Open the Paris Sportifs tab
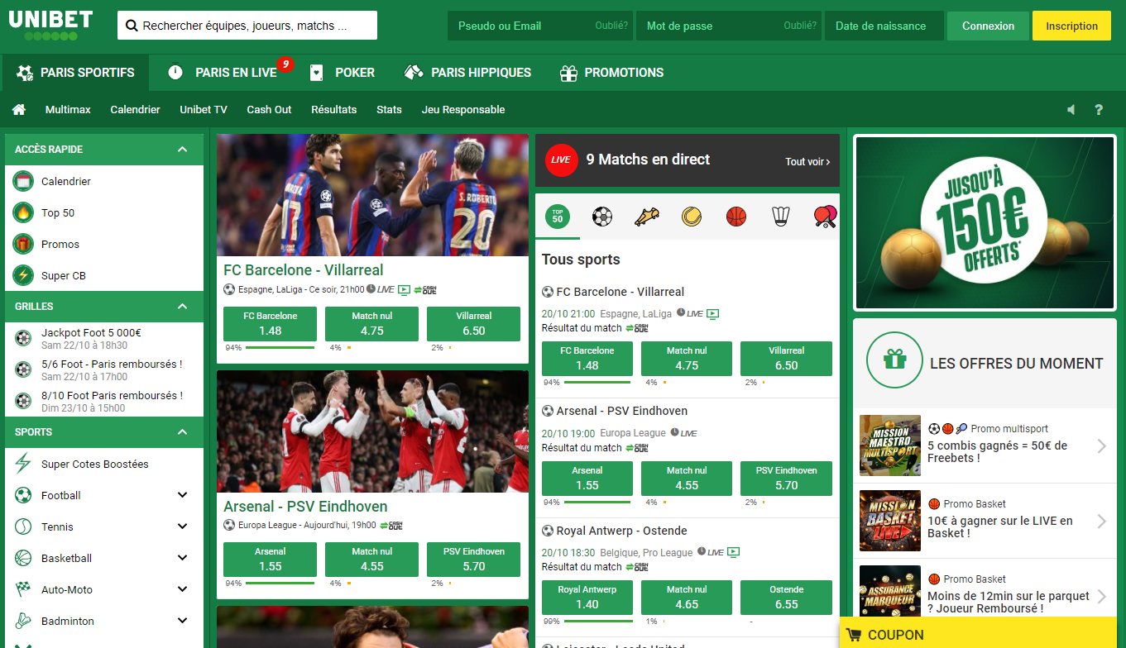 75,73
